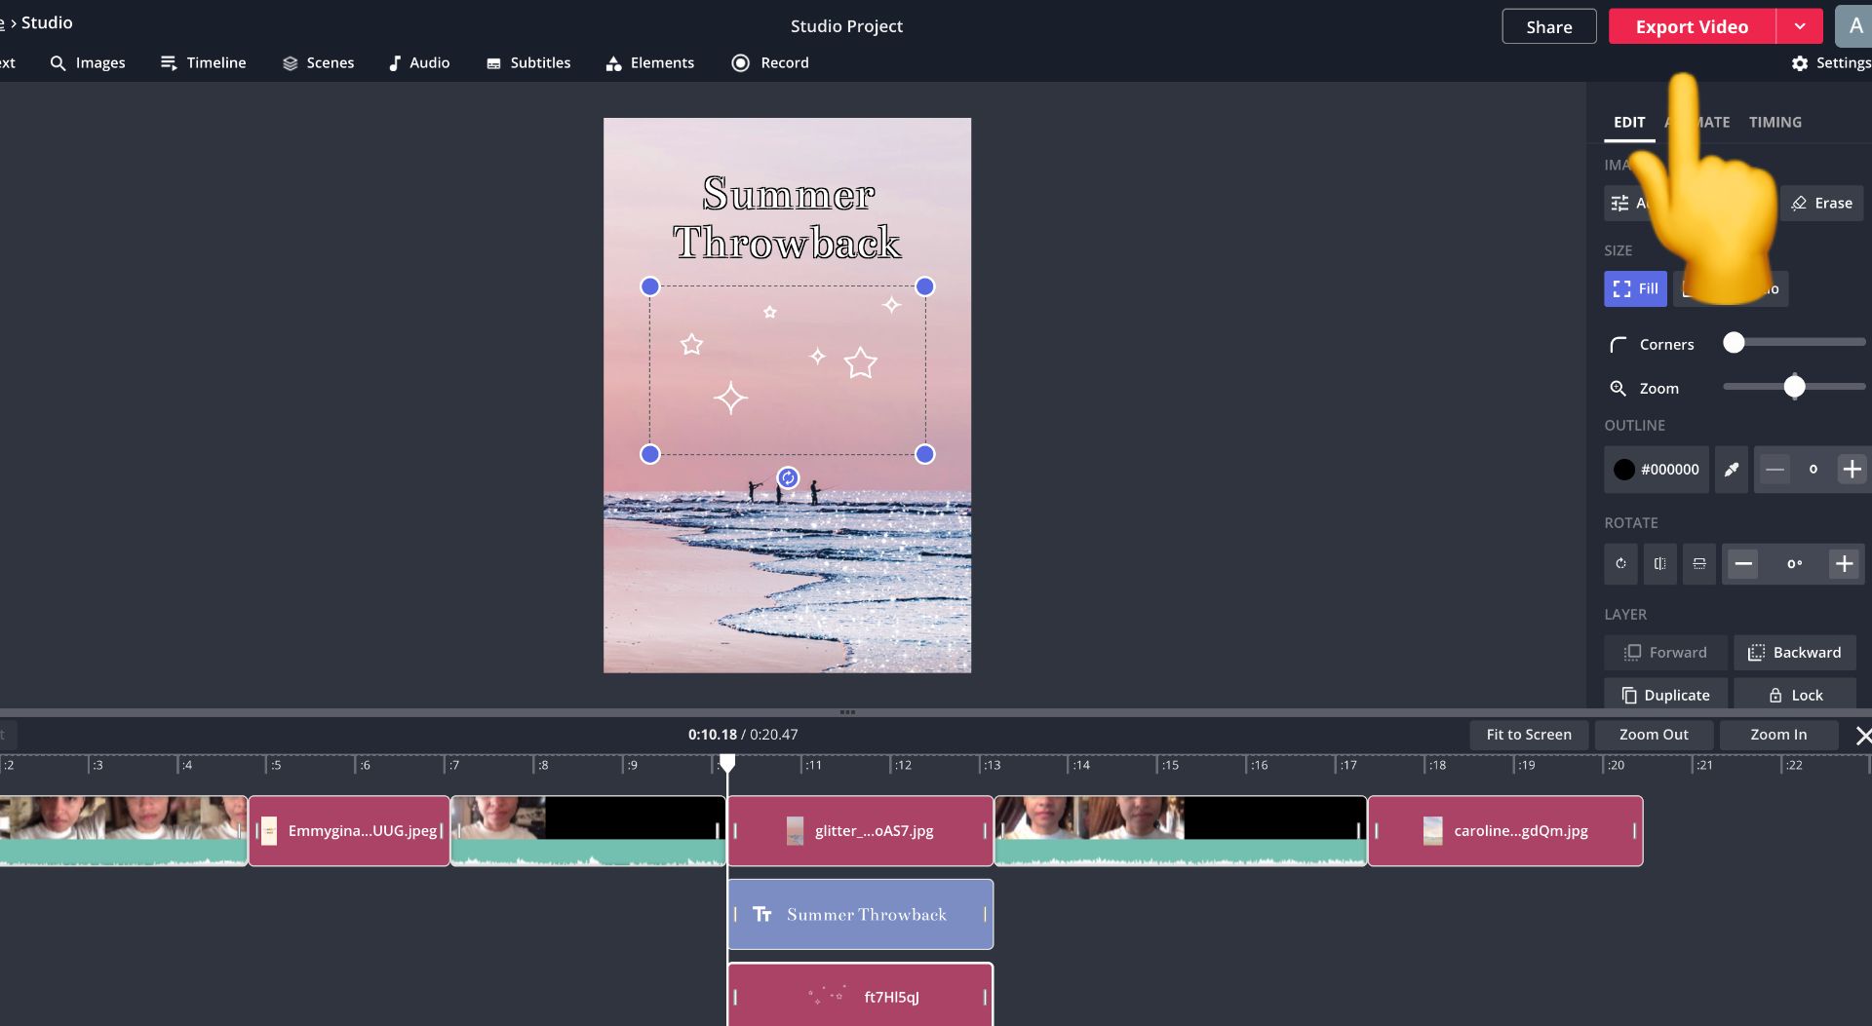Switch to the TIMING tab

pyautogui.click(x=1774, y=123)
